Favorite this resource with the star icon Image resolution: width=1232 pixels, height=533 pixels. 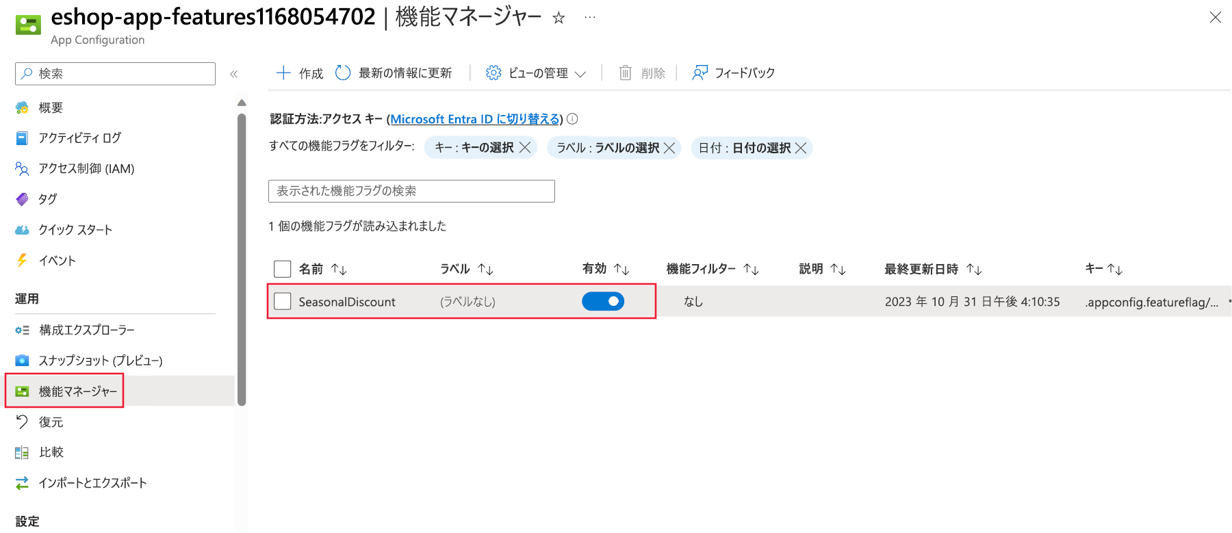click(559, 18)
